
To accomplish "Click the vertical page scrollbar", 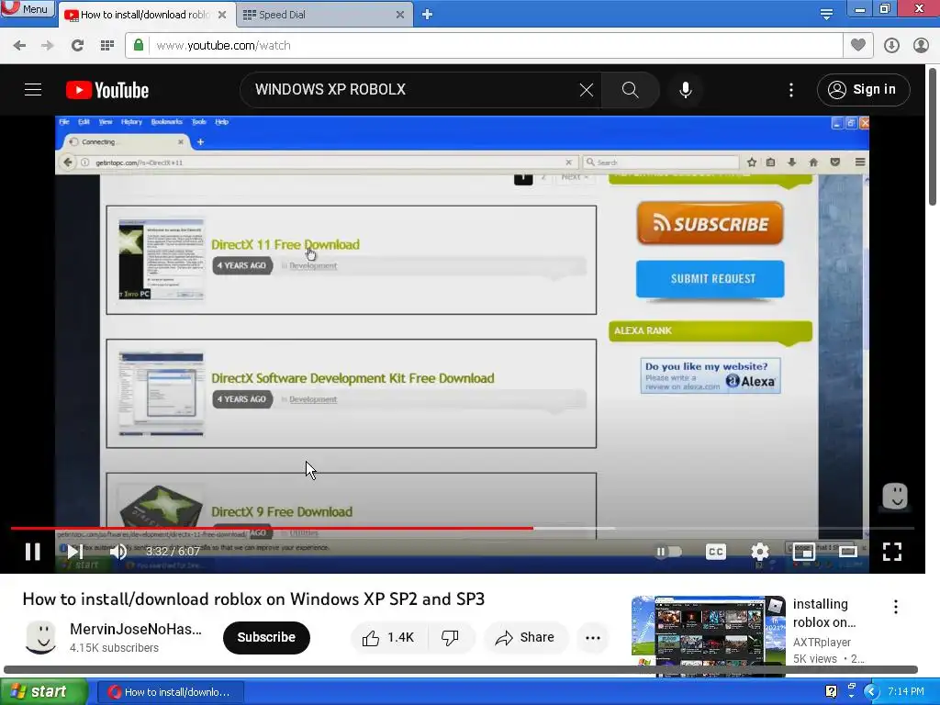I will (933, 136).
